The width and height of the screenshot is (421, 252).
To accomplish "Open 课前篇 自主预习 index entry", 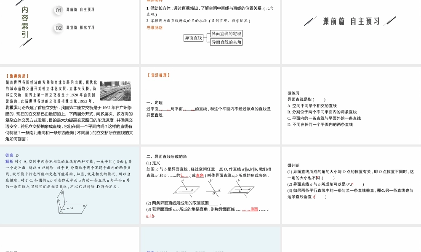I will [80, 10].
